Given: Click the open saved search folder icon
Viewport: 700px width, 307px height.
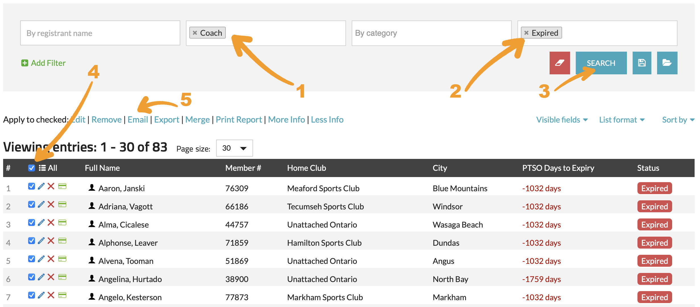Looking at the screenshot, I should (667, 63).
